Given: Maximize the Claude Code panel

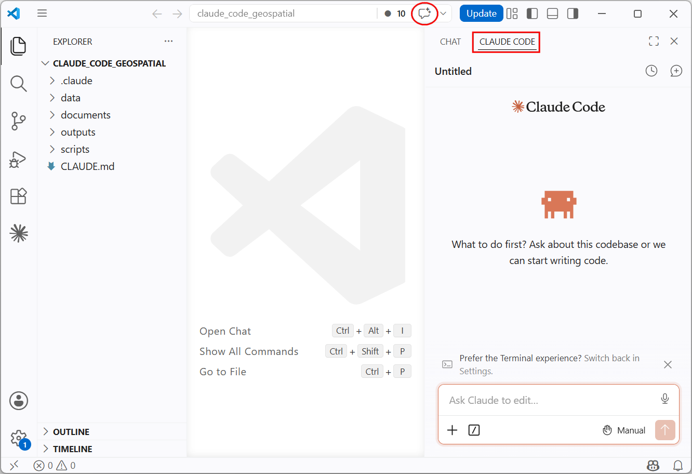Looking at the screenshot, I should pos(654,41).
